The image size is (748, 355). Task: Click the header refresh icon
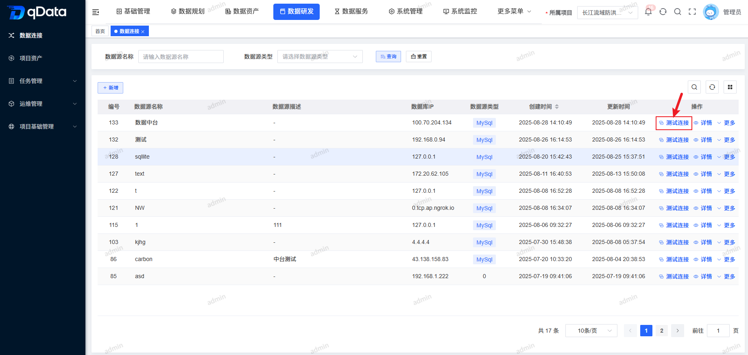coord(663,12)
